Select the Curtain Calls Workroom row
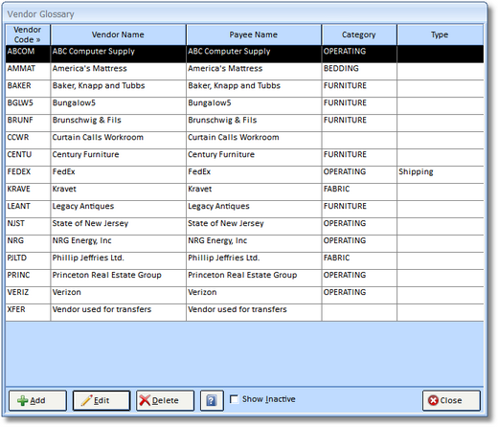Viewport: 498px width, 427px height. coord(244,140)
